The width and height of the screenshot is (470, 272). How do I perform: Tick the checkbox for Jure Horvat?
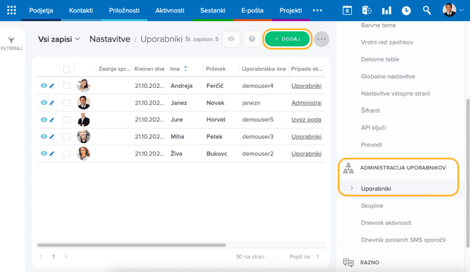point(67,120)
